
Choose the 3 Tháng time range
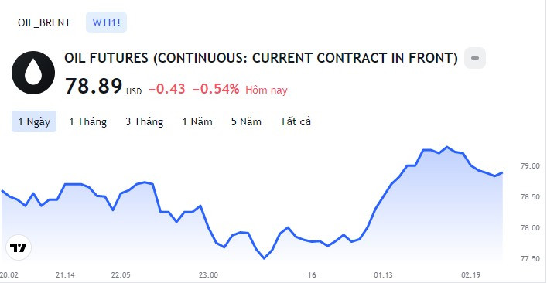(x=145, y=121)
